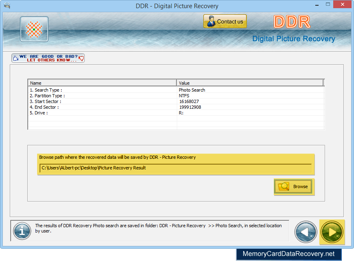Image resolution: width=354 pixels, height=261 pixels.
Task: Click the thumbs-up icon on the feedback banner
Action: point(15,58)
